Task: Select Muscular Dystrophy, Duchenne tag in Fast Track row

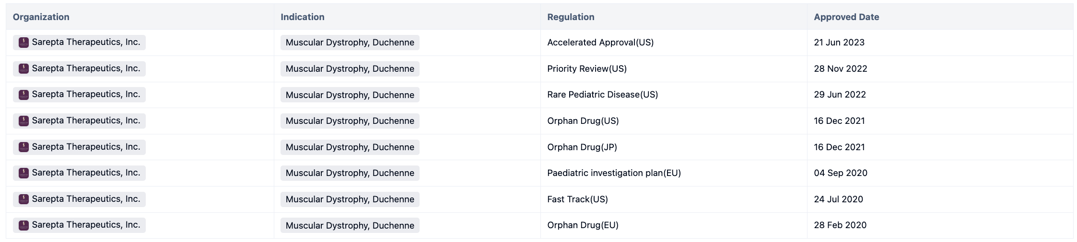Action: tap(350, 199)
